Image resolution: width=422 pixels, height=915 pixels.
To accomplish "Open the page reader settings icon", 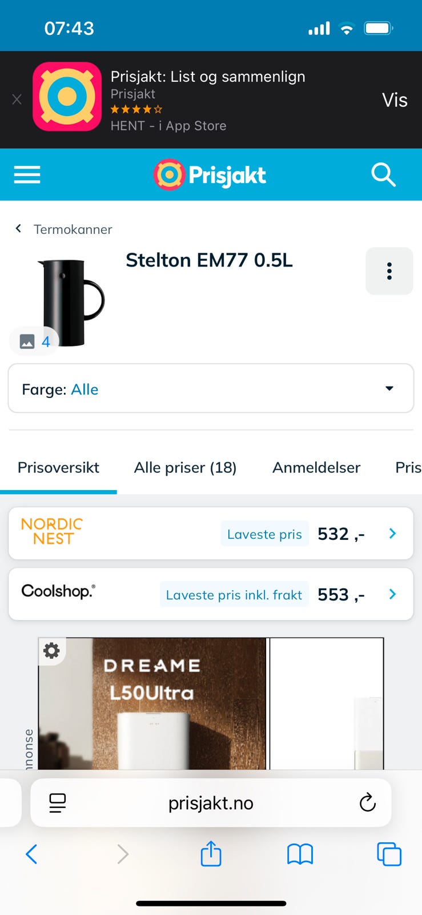I will (x=58, y=803).
